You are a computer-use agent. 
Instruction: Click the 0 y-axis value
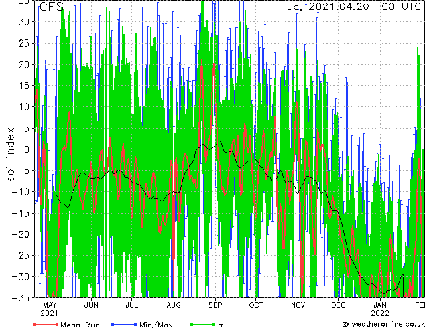[27, 149]
